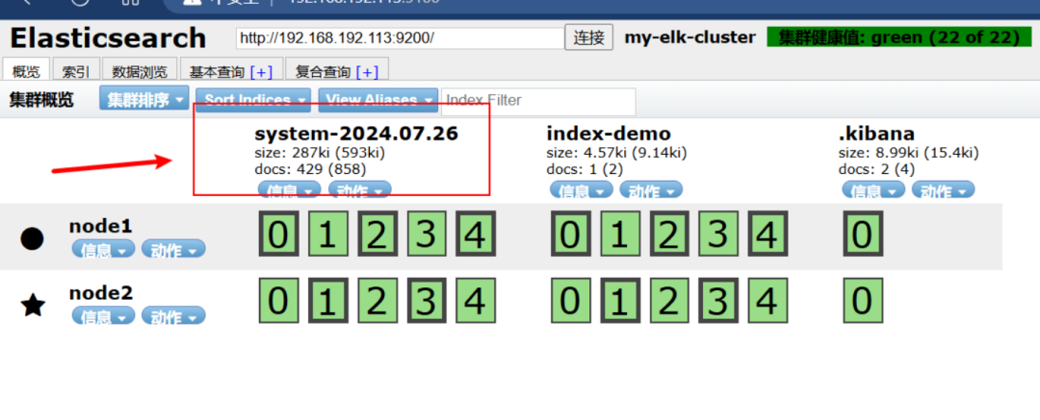Select shard 2 of system-2024.07.26 on node1
The image size is (1040, 420).
coord(378,234)
